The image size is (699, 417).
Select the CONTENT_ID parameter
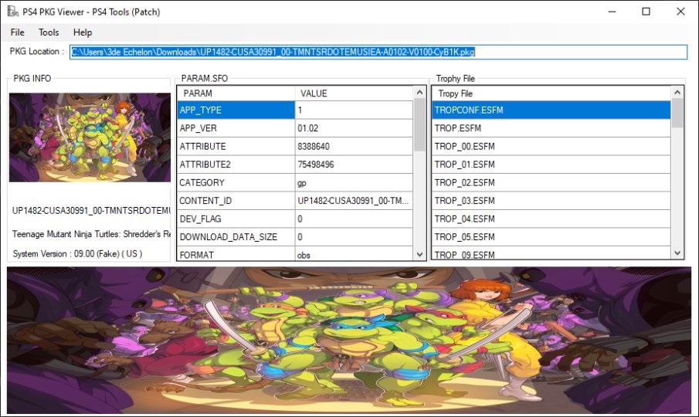[236, 201]
